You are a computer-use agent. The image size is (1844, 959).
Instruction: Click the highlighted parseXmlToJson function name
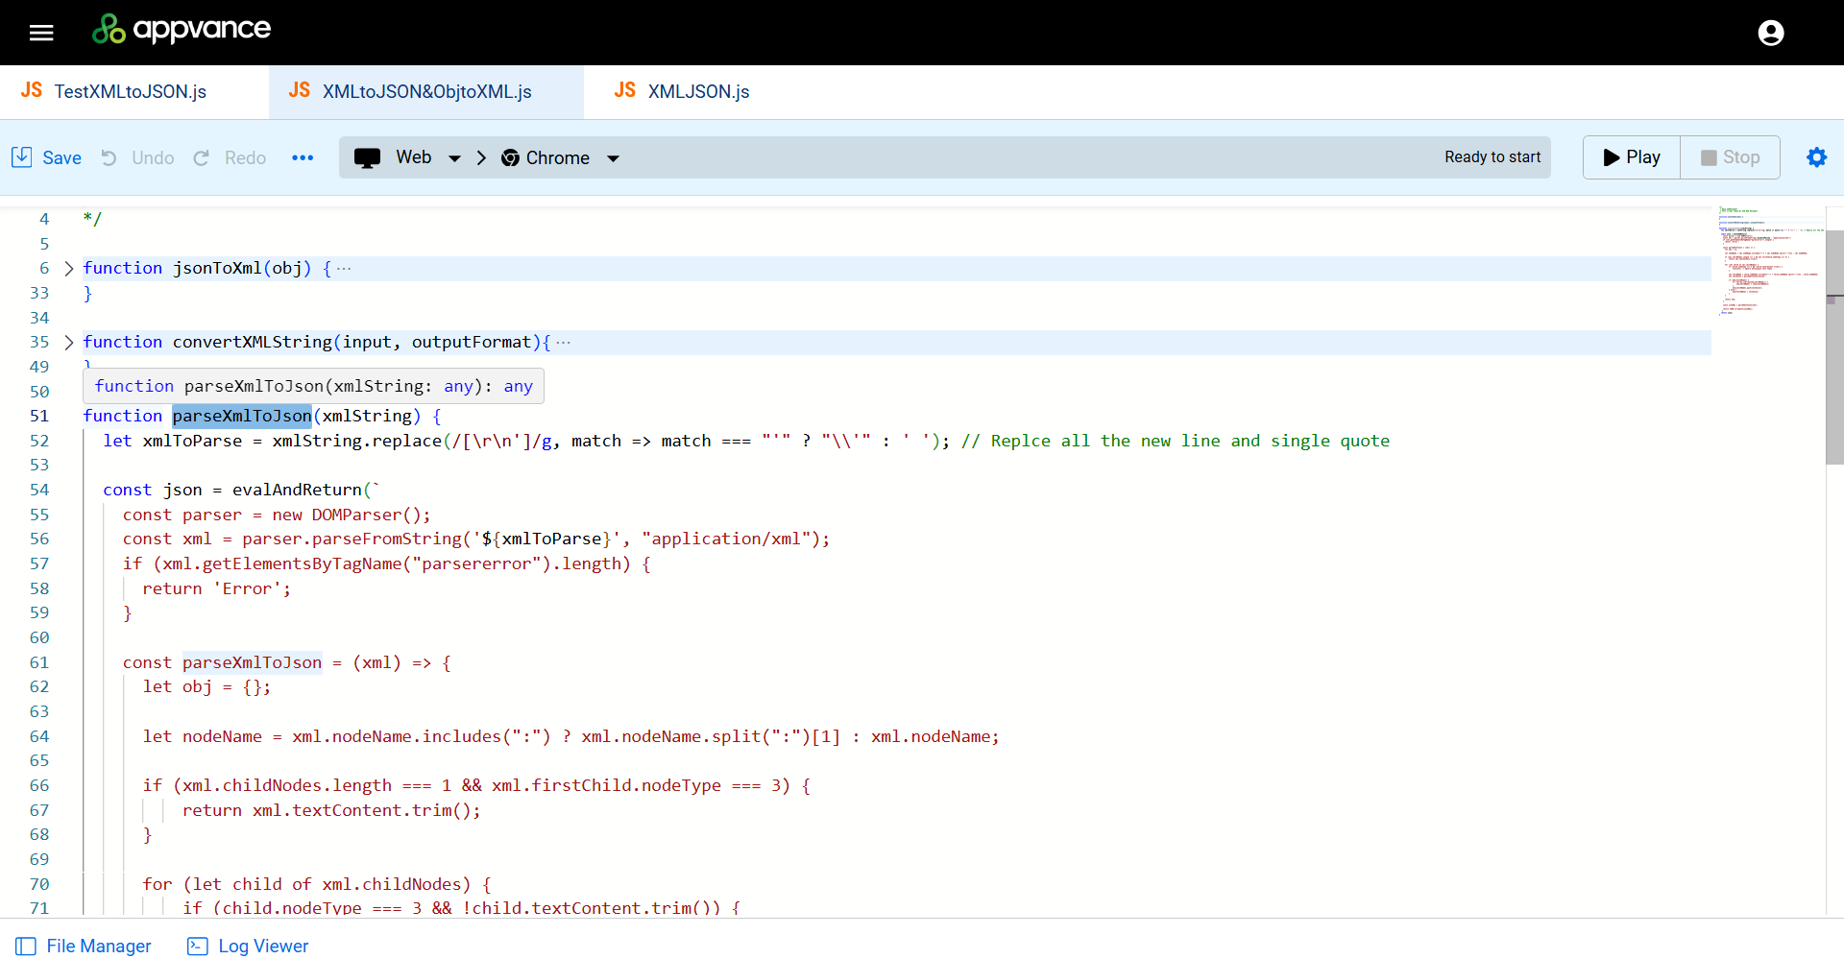point(242,416)
